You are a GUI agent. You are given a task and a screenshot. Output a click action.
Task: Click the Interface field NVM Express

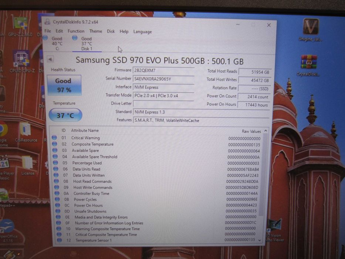[x=163, y=87]
